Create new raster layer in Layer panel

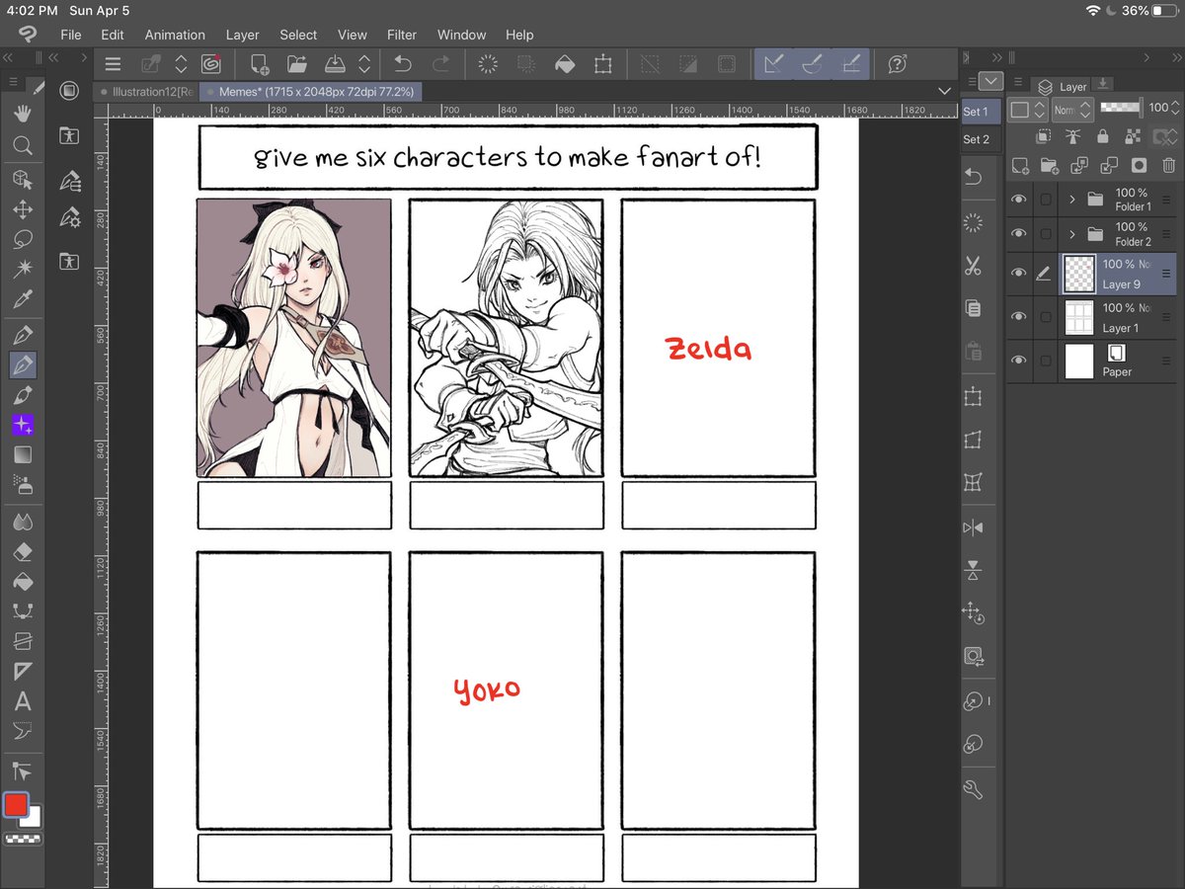click(1021, 166)
